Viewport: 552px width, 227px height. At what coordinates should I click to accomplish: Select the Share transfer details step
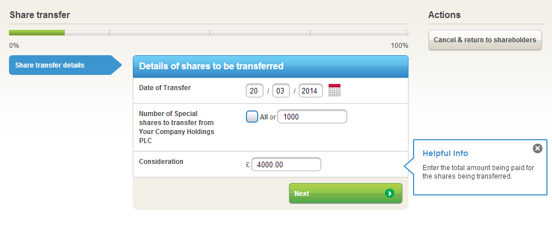tap(61, 65)
